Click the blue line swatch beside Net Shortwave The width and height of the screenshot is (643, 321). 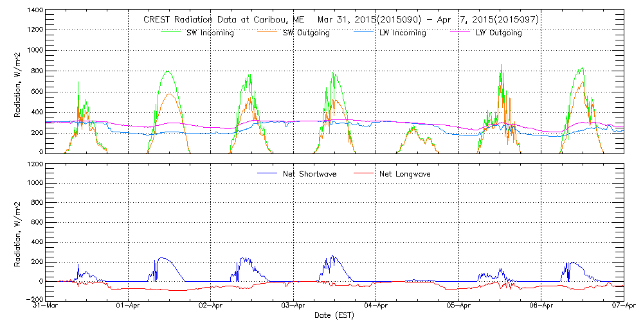[266, 174]
